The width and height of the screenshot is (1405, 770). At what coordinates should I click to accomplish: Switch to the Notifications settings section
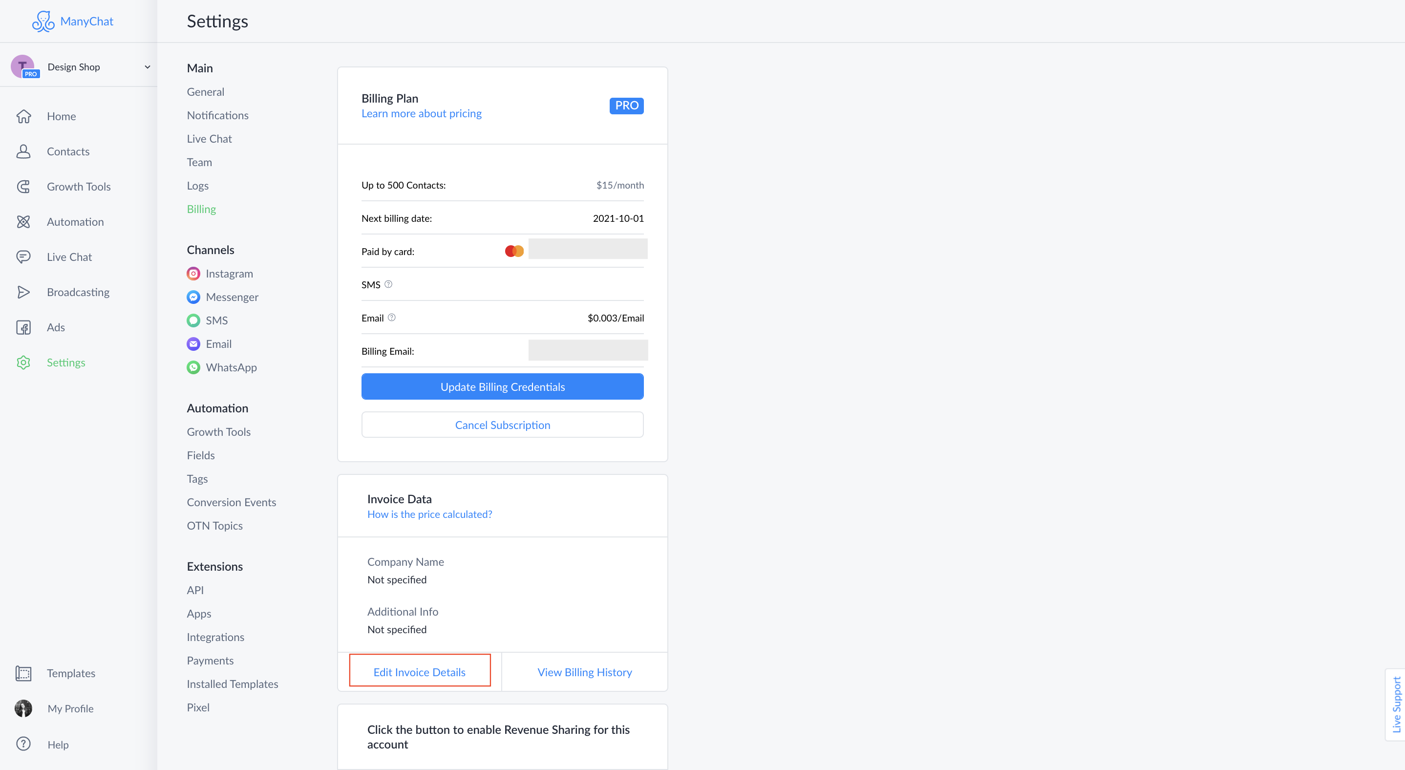click(217, 115)
